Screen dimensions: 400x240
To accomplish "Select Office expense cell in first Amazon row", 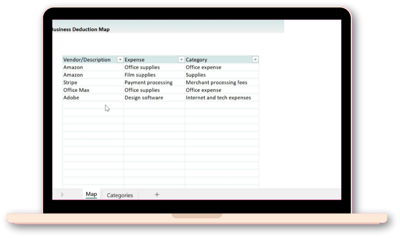I will [222, 67].
